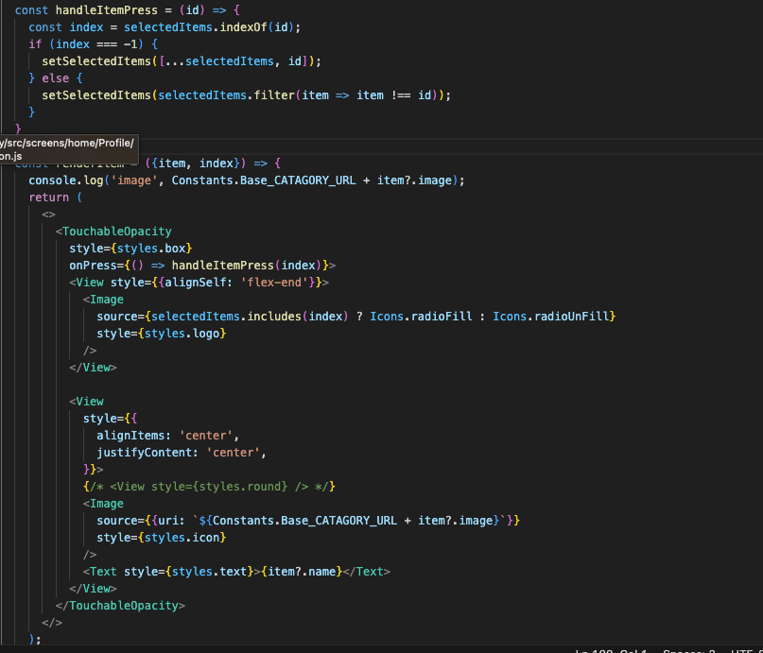Click alignItems: 'center' property
The height and width of the screenshot is (653, 763).
(x=168, y=435)
